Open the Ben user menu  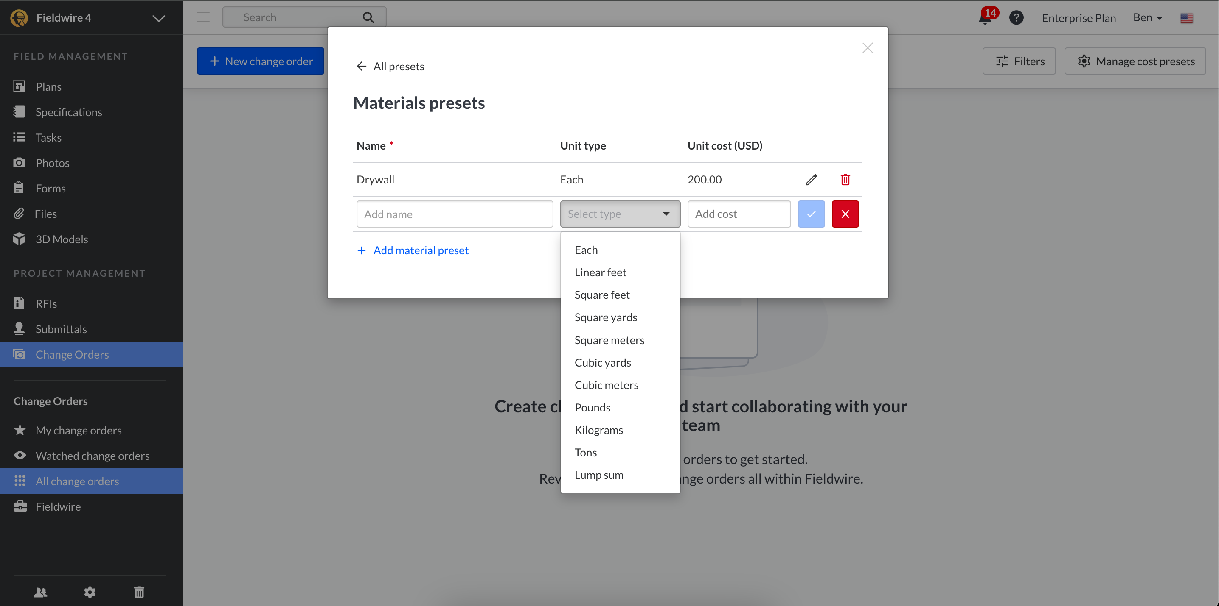click(x=1148, y=18)
